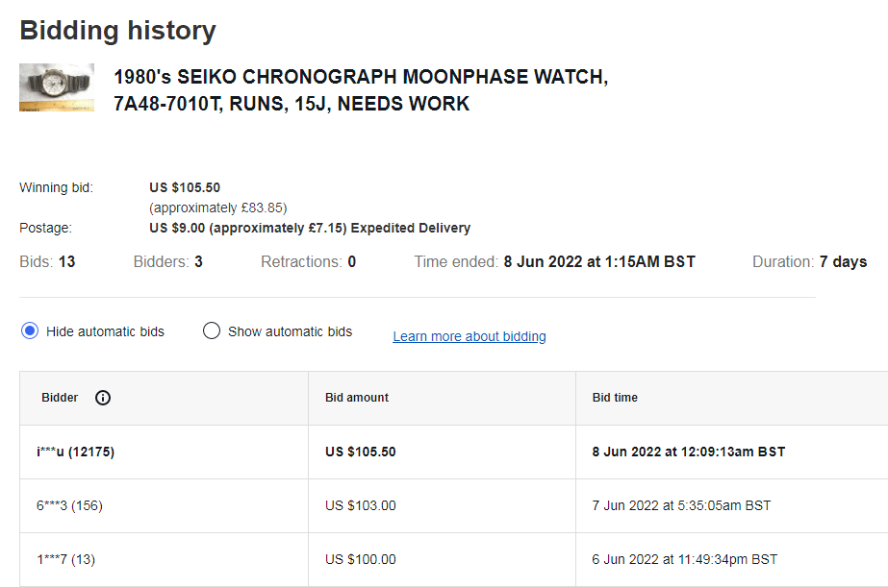Open the Seiko Chronograph Moonphase listing title
The image size is (888, 587).
click(x=361, y=90)
